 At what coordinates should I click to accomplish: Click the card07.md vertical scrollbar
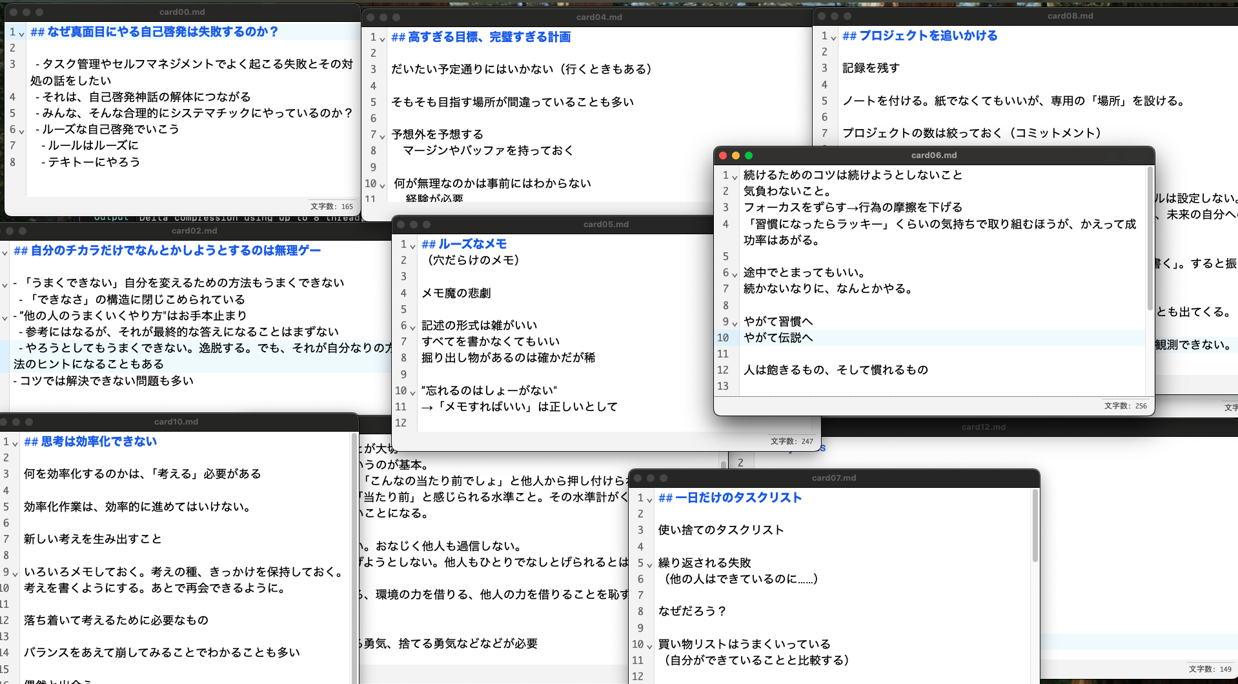(x=1035, y=526)
